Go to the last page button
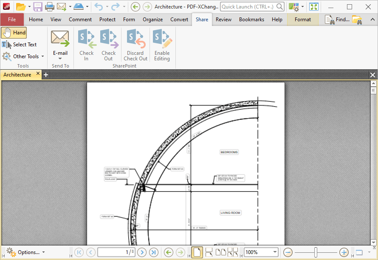 154,252
